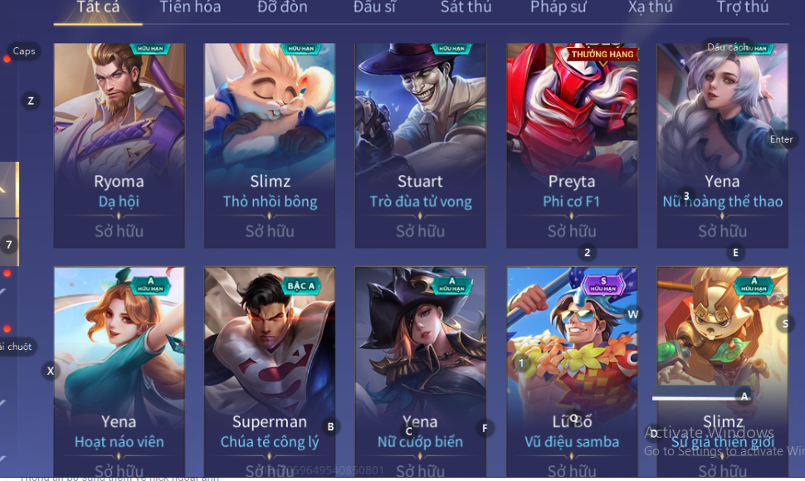Image resolution: width=805 pixels, height=481 pixels.
Task: Show the Sát thủ skins tab
Action: (x=466, y=7)
